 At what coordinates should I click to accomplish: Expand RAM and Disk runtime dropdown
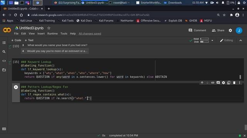click(x=212, y=41)
